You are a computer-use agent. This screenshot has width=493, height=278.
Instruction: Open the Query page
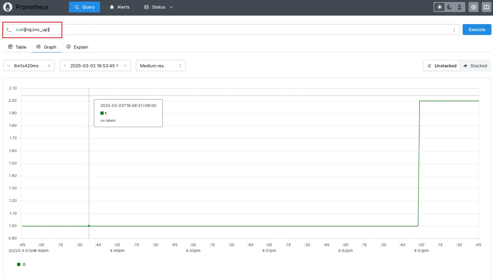pos(85,7)
